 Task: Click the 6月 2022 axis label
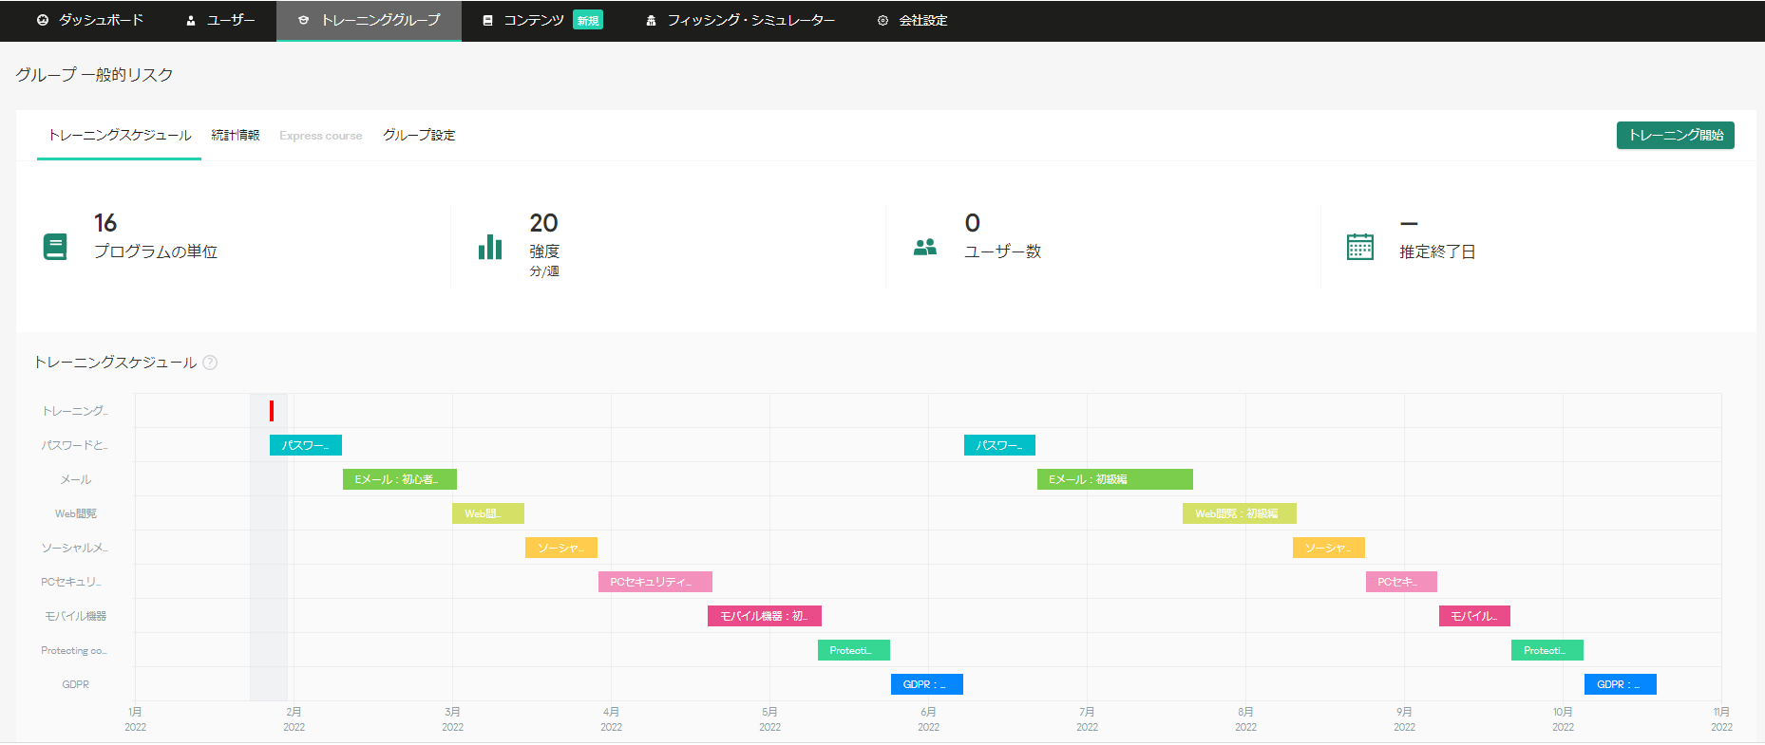tap(929, 719)
